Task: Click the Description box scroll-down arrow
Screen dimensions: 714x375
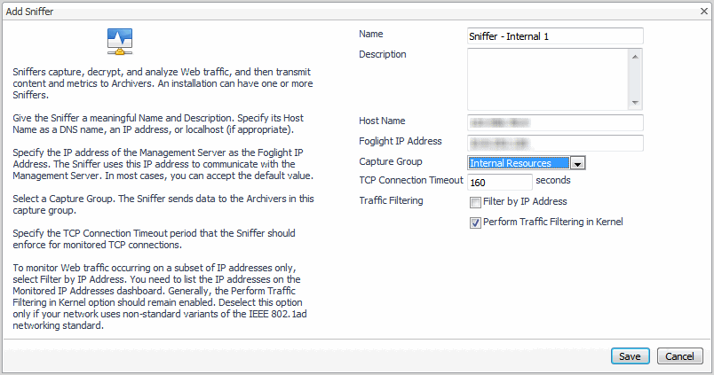Action: coord(635,102)
